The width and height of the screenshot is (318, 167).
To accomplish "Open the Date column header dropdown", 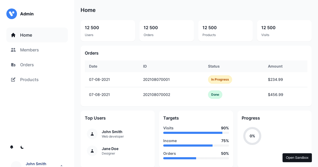I will pos(93,66).
